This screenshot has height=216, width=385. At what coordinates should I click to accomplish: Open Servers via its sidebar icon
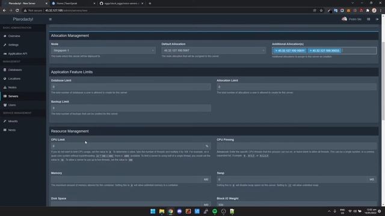(5, 96)
